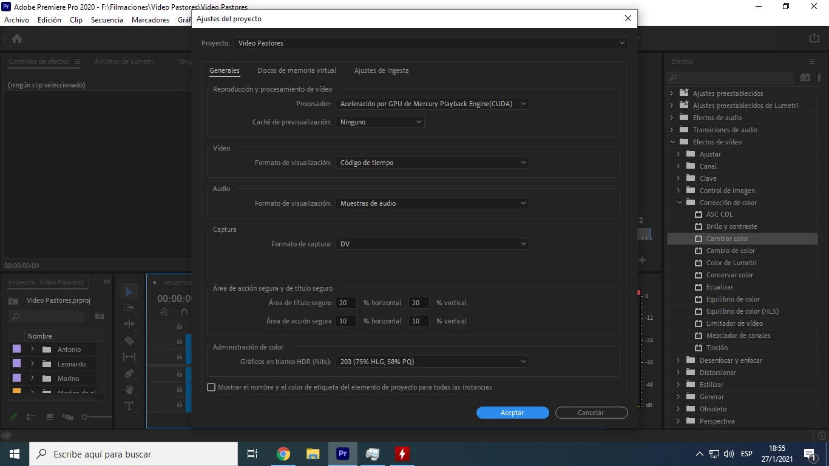
Task: Select the Razor tool
Action: click(x=129, y=341)
